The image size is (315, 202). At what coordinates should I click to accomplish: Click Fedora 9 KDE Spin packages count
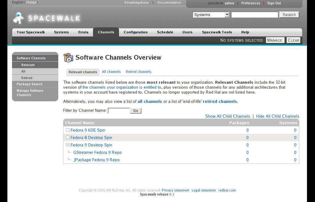click(x=247, y=130)
